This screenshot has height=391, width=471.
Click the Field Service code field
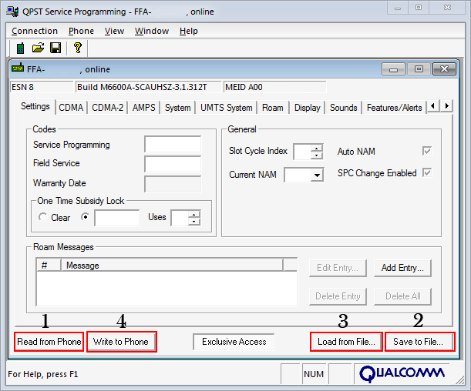173,164
